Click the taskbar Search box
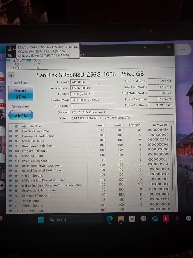The width and height of the screenshot is (193, 258). tap(75, 219)
